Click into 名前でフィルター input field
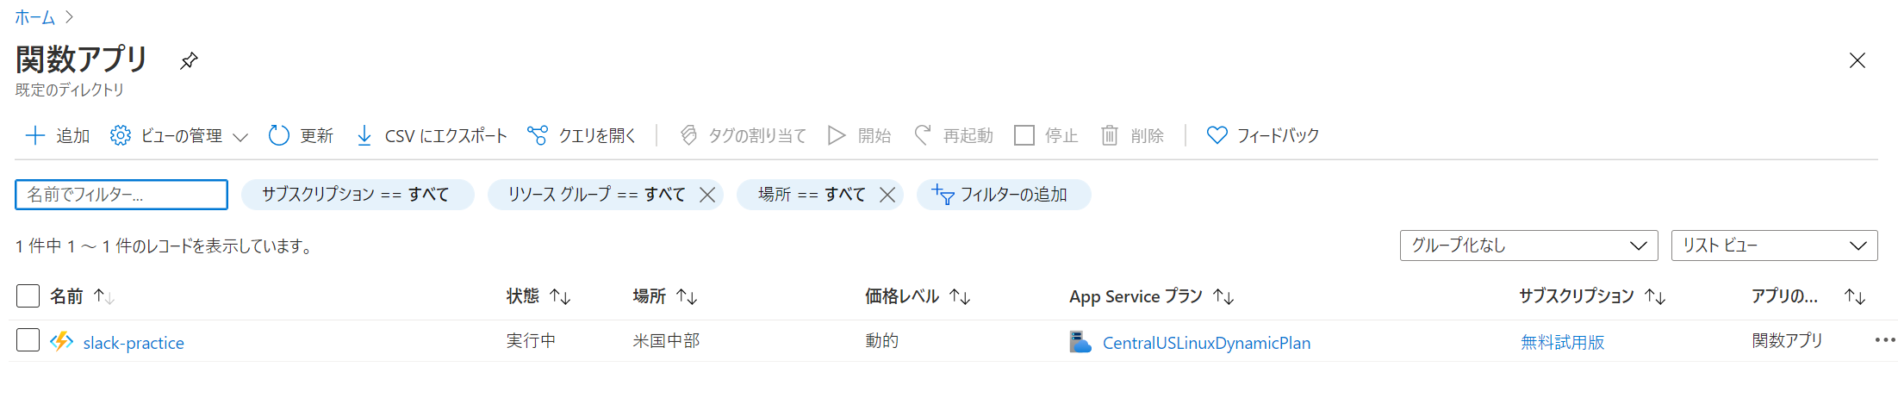1898x404 pixels. click(x=121, y=195)
